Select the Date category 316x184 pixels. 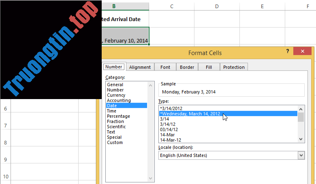click(126, 106)
